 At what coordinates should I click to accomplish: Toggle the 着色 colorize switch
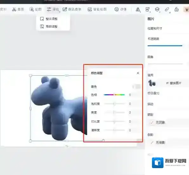tap(137, 87)
